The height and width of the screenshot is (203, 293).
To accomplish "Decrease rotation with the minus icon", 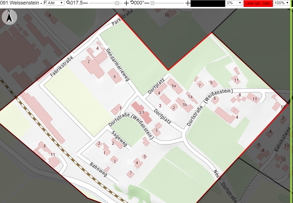I will click(x=147, y=3).
